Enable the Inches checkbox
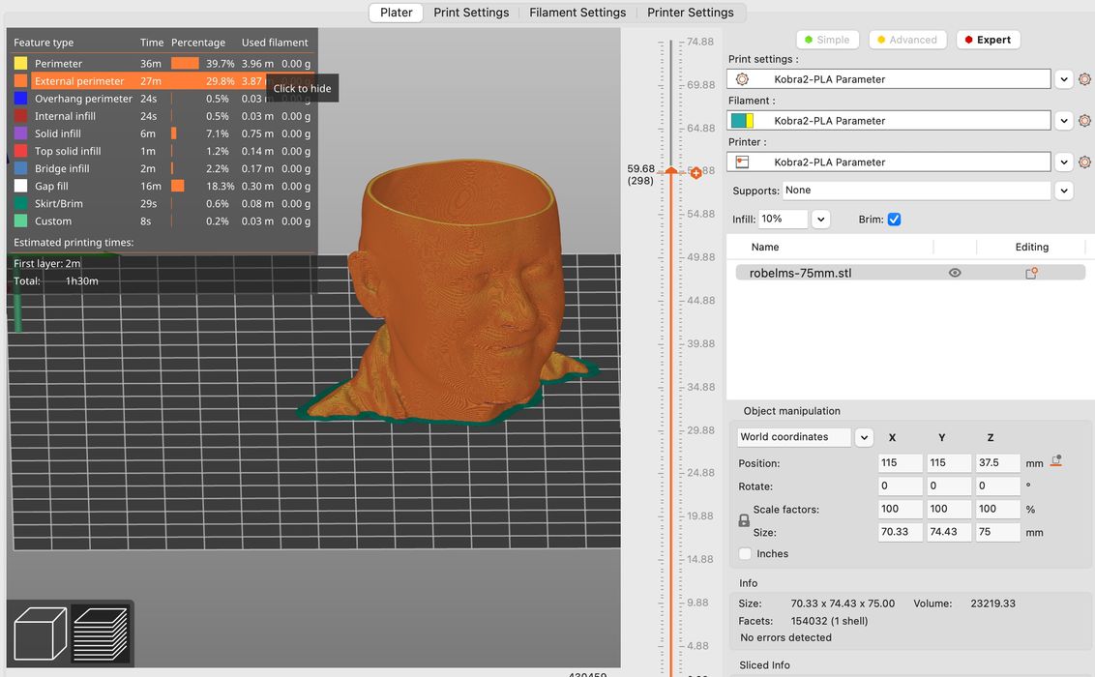1095x677 pixels. pos(745,554)
